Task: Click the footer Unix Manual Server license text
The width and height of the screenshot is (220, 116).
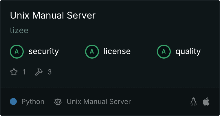Action: coord(99,102)
